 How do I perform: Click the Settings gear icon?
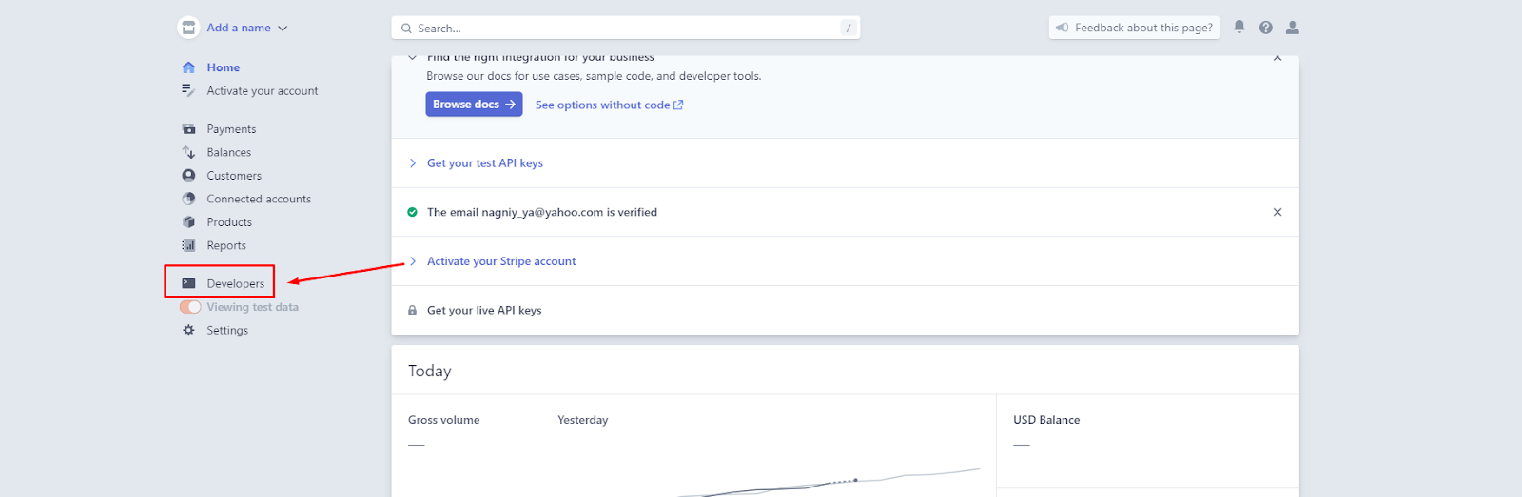(188, 331)
